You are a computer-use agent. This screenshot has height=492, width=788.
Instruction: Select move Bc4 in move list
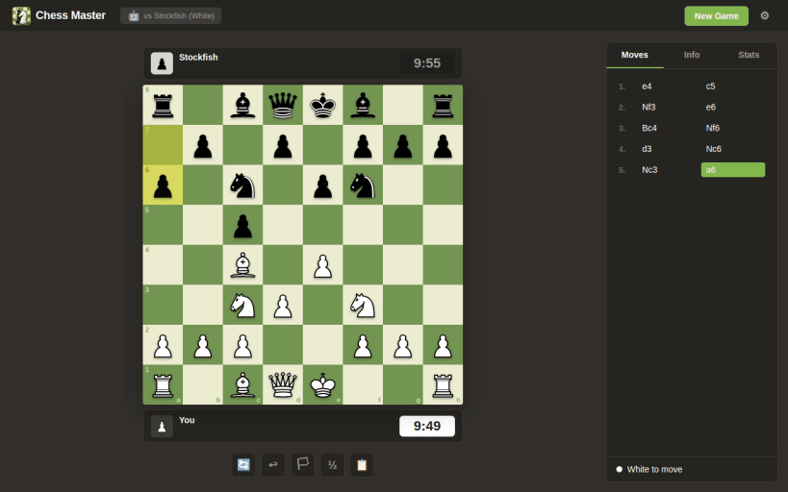[x=649, y=128]
